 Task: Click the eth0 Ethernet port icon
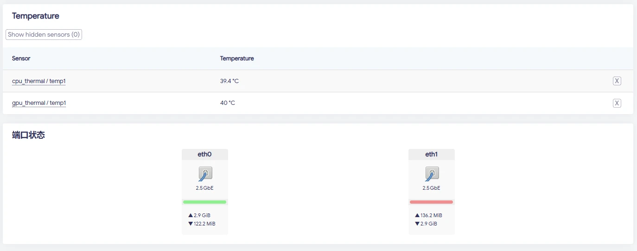[205, 174]
